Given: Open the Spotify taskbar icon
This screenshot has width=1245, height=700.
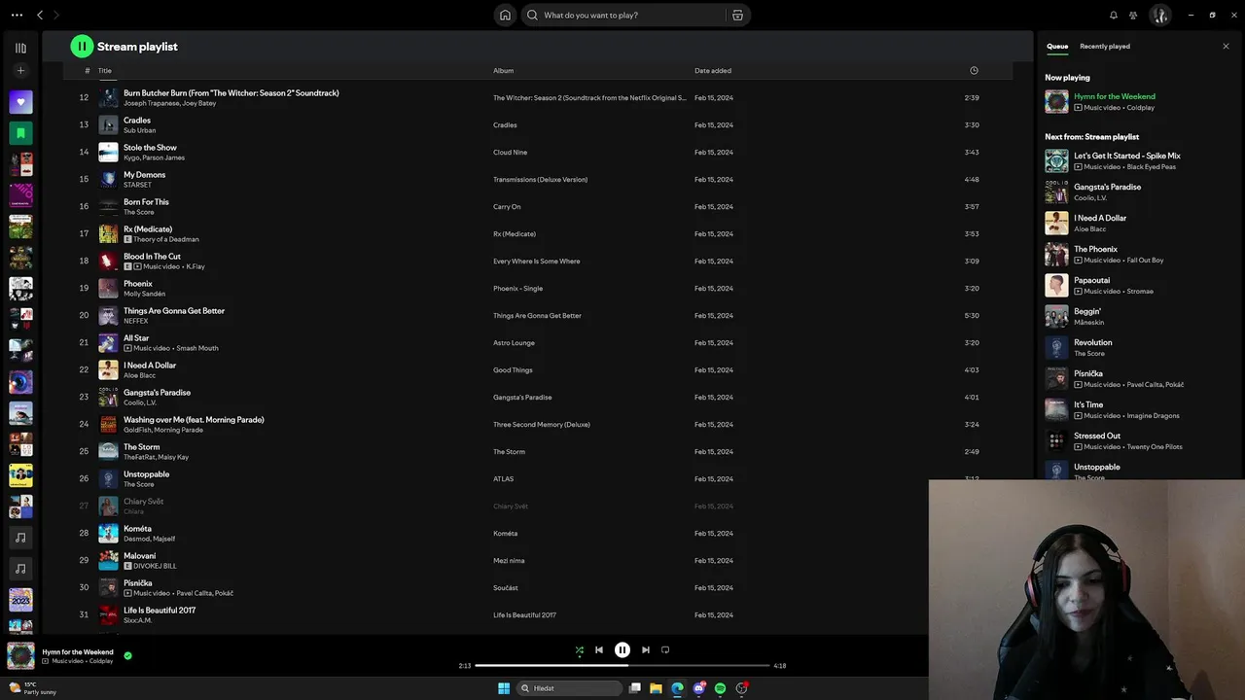Looking at the screenshot, I should click(x=721, y=688).
